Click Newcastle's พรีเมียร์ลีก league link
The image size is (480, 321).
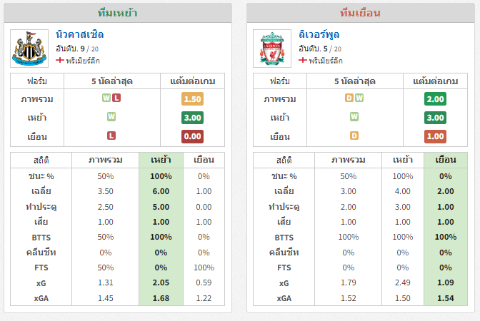(83, 61)
